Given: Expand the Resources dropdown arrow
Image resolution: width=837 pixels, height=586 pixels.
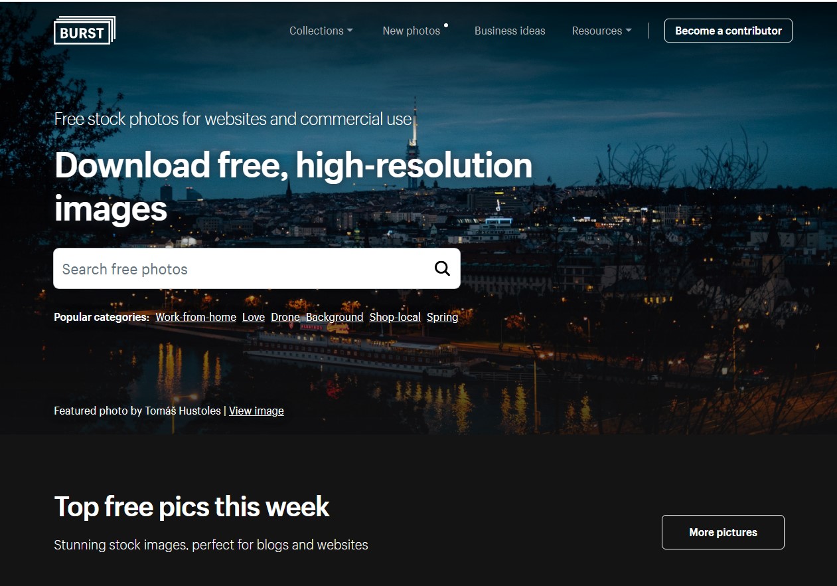Looking at the screenshot, I should click(629, 31).
